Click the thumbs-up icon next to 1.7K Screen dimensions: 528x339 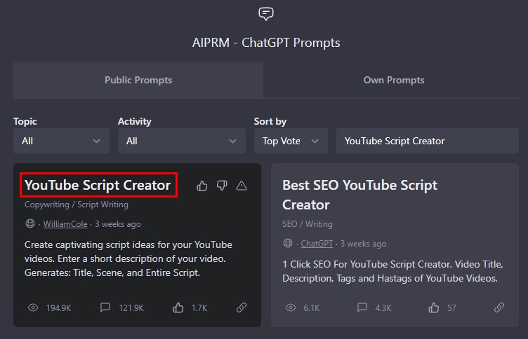click(x=178, y=307)
